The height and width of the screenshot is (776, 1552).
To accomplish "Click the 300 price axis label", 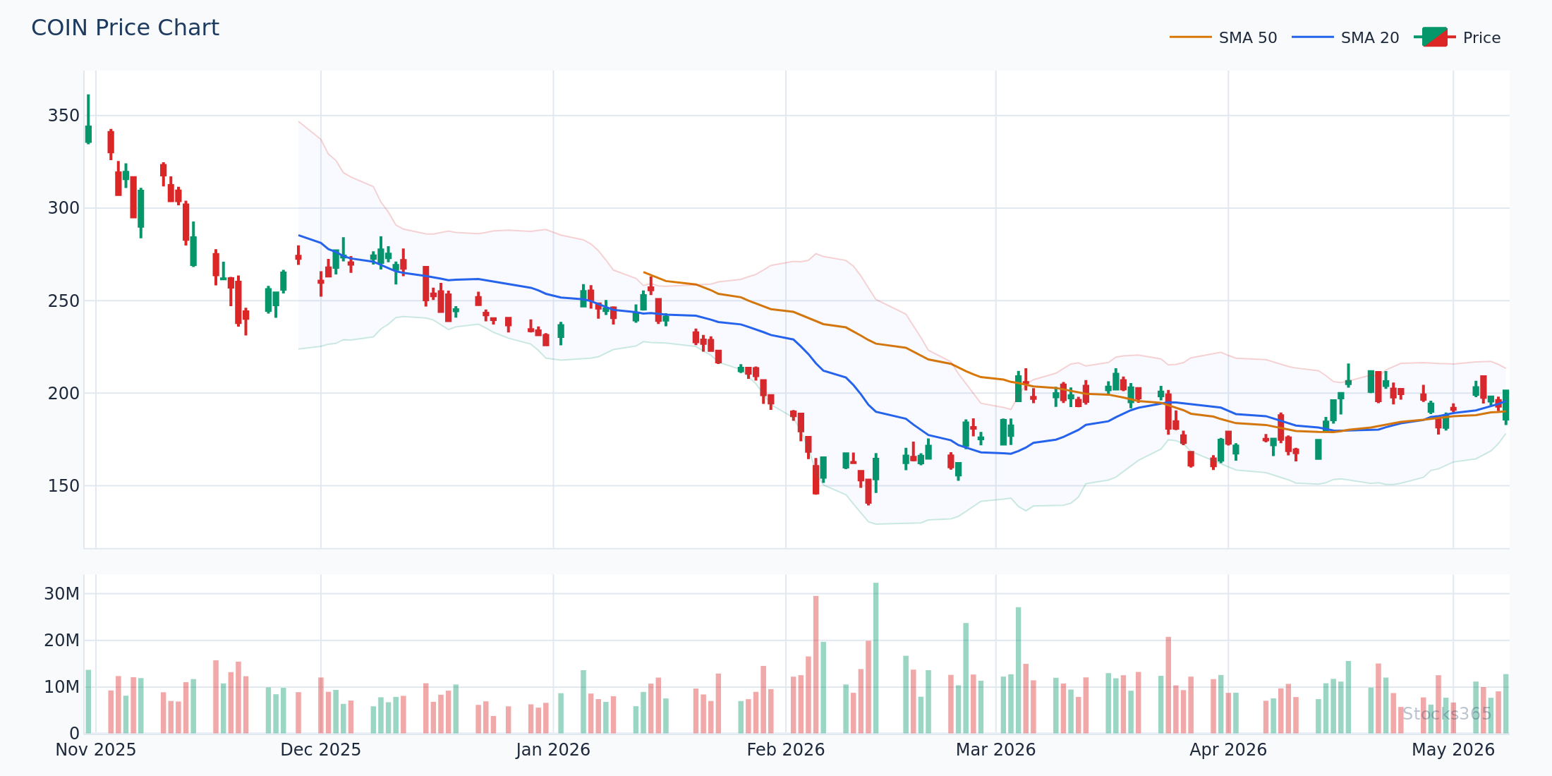I will pos(63,208).
